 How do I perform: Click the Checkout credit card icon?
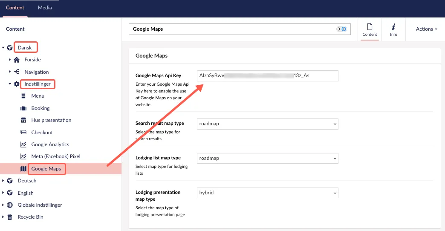23,132
